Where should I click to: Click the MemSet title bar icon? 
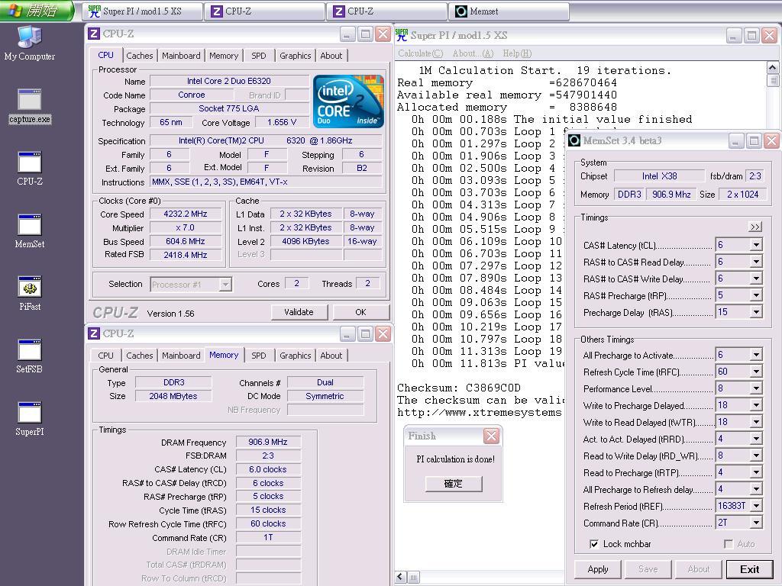574,141
